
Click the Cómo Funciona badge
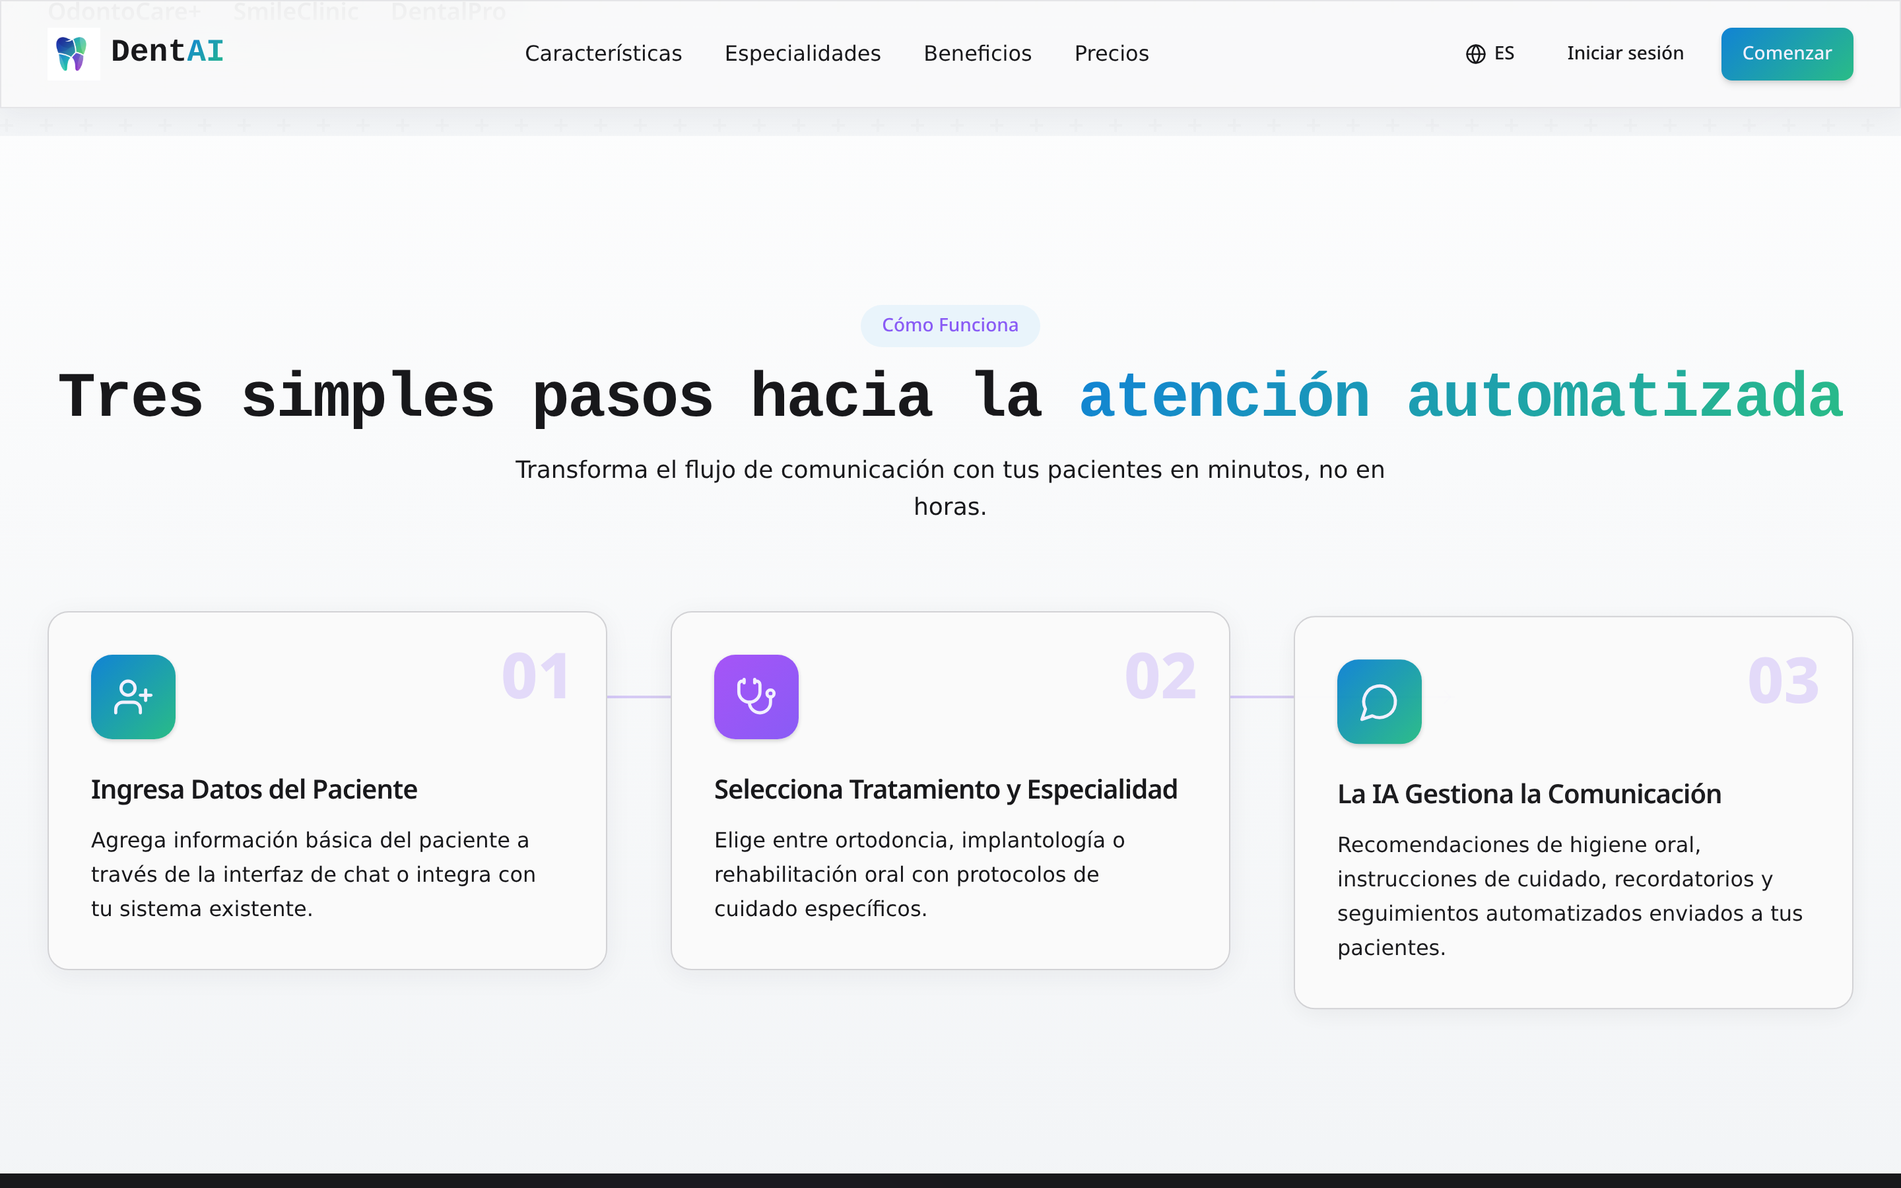coord(950,325)
